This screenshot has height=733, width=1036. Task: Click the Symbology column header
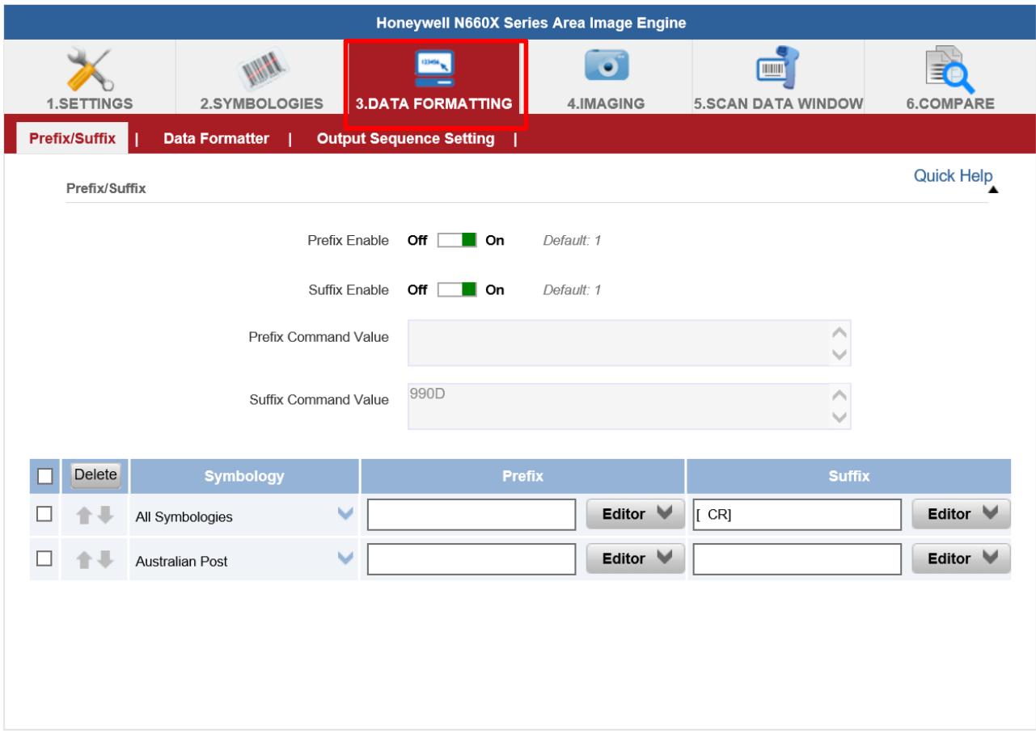click(x=244, y=477)
